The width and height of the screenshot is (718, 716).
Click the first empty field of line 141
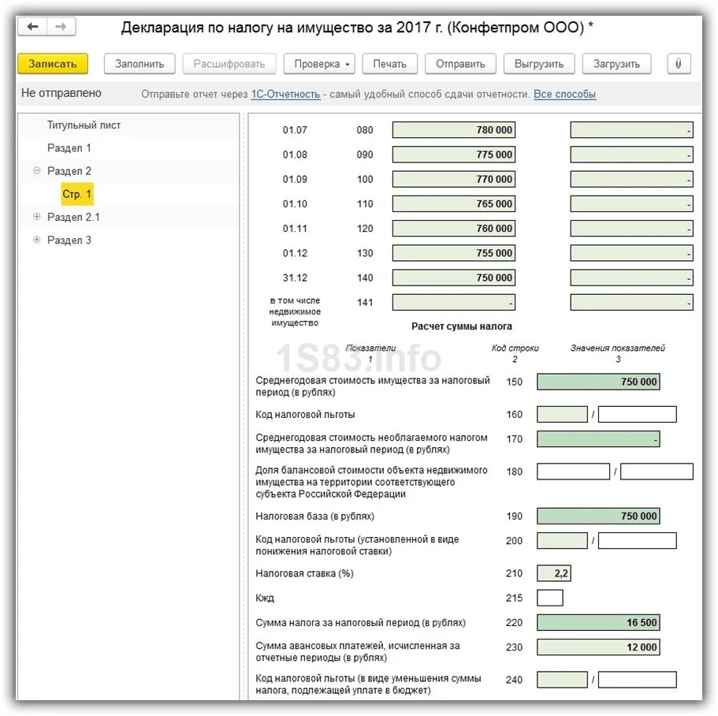(453, 302)
